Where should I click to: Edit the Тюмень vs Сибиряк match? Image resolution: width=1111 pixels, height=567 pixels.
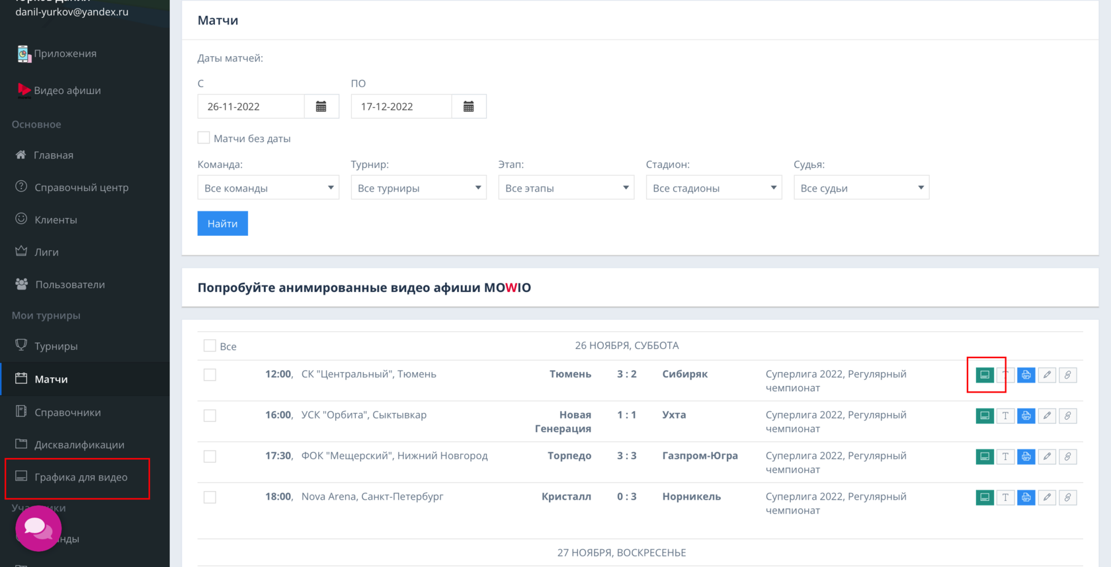pos(1047,375)
